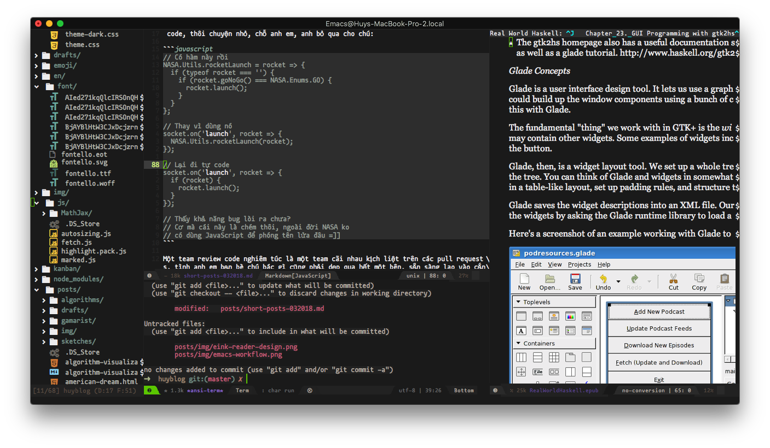This screenshot has width=770, height=448.
Task: Click the Copy icon in Glade toolbar
Action: click(x=699, y=279)
